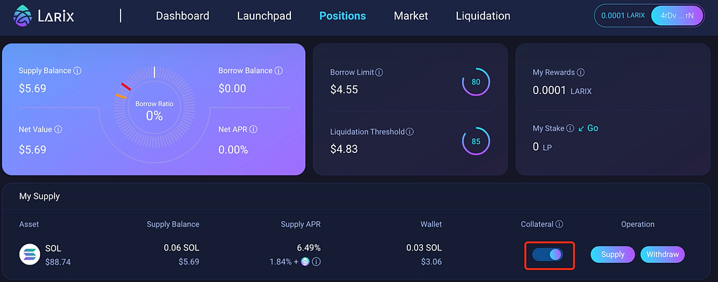Click the Withdraw button for SOL
This screenshot has width=718, height=282.
point(663,255)
